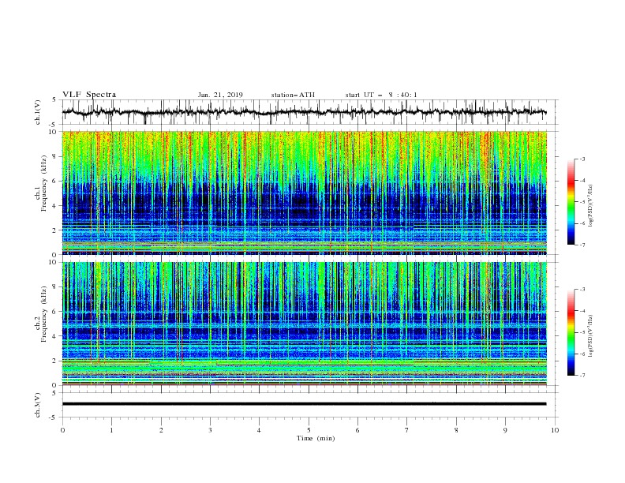Click inside the ch.1 spectrogram panel
Image resolution: width=625 pixels, height=483 pixels.
coord(304,193)
